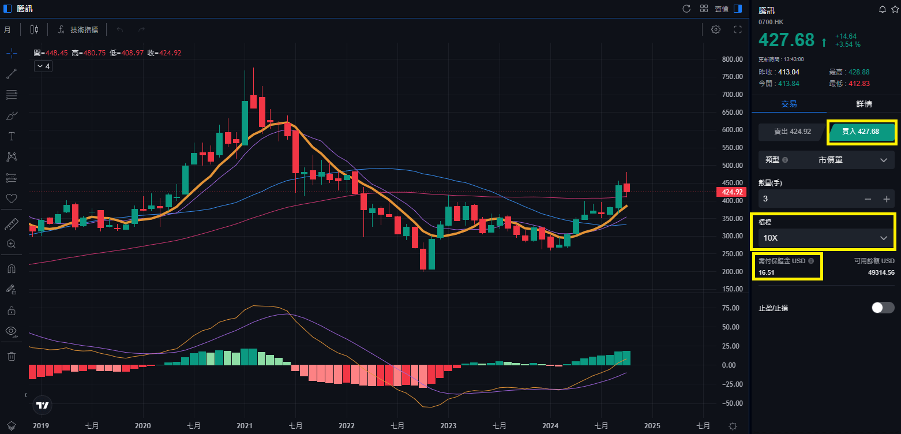Collapse the drawing toolbar with small arrow

coord(25,395)
